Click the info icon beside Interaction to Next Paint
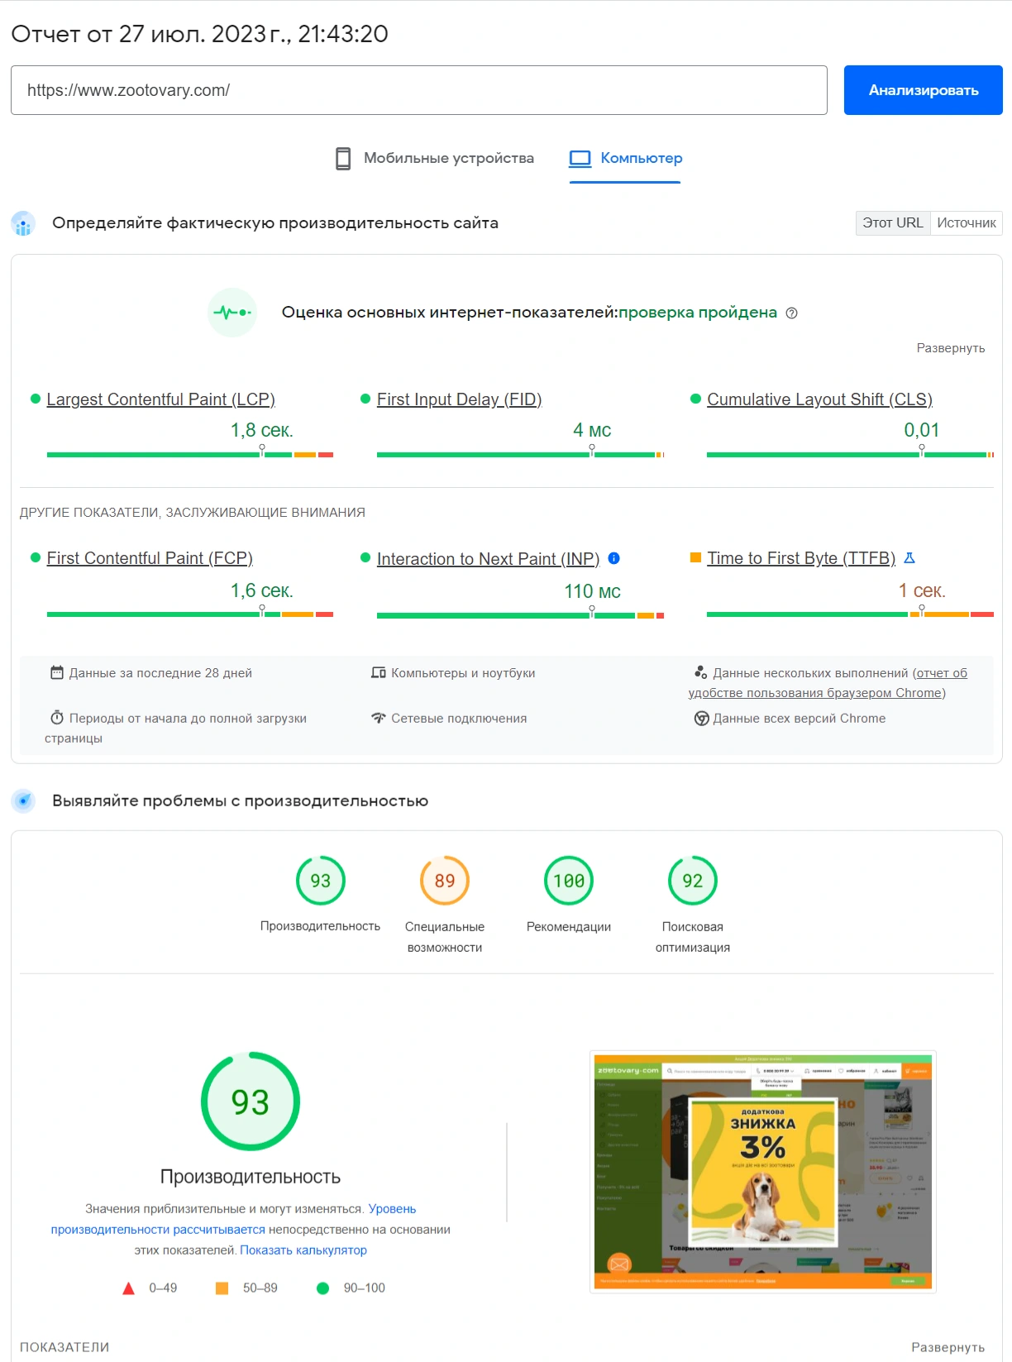 point(613,558)
